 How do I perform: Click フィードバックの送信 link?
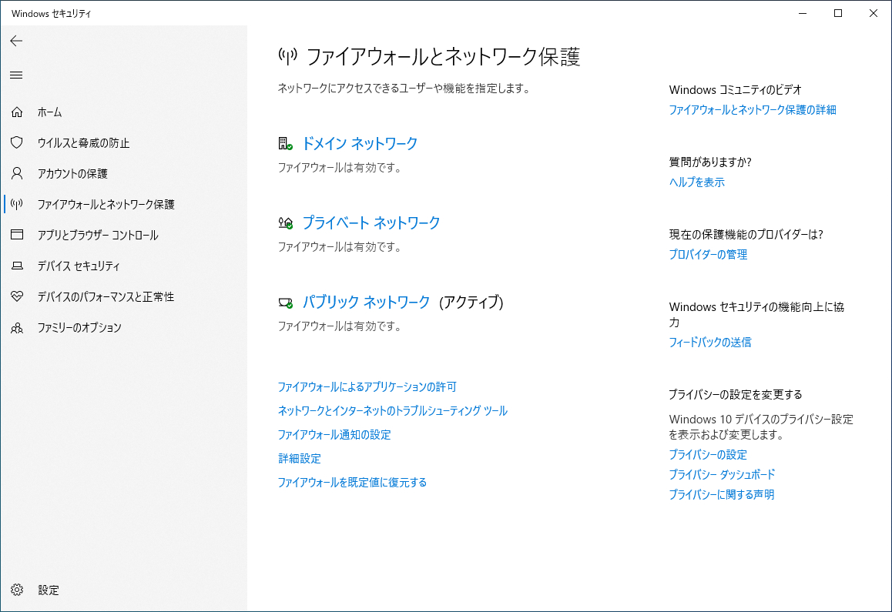[710, 342]
